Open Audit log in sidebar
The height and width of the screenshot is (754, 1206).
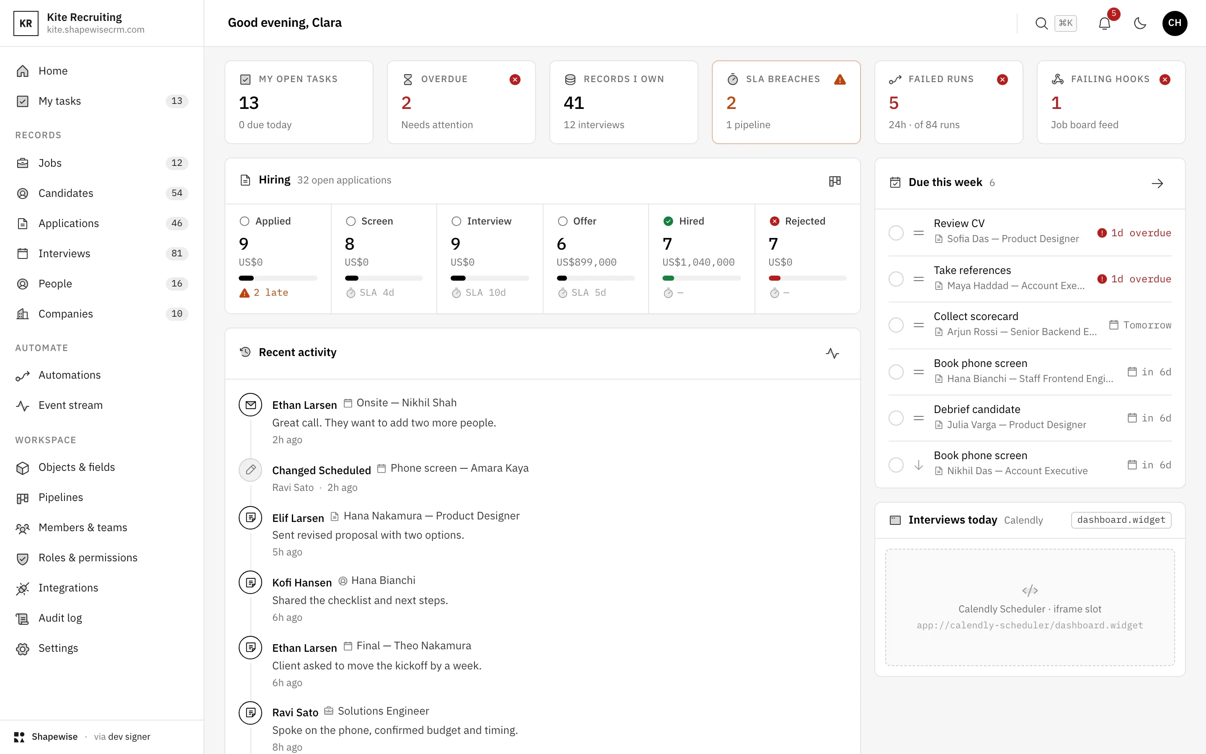point(102,618)
